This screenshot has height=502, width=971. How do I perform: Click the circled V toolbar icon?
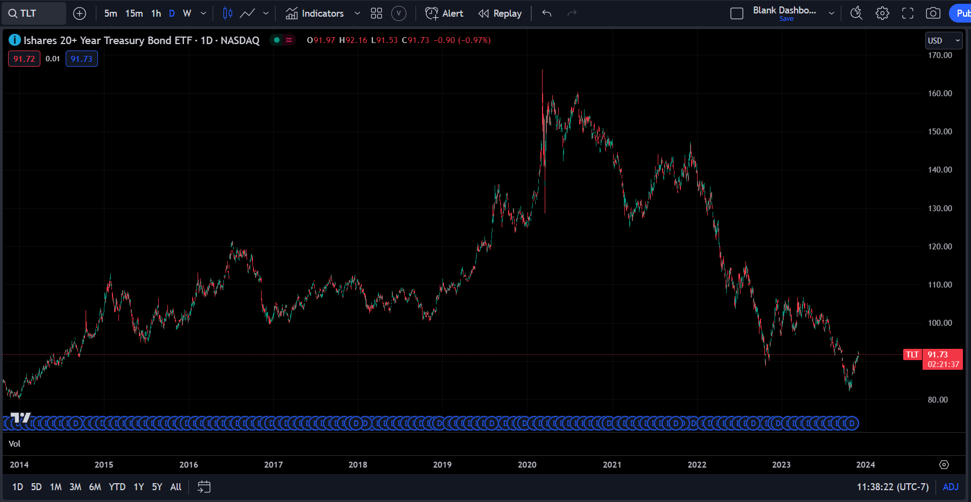pos(399,13)
